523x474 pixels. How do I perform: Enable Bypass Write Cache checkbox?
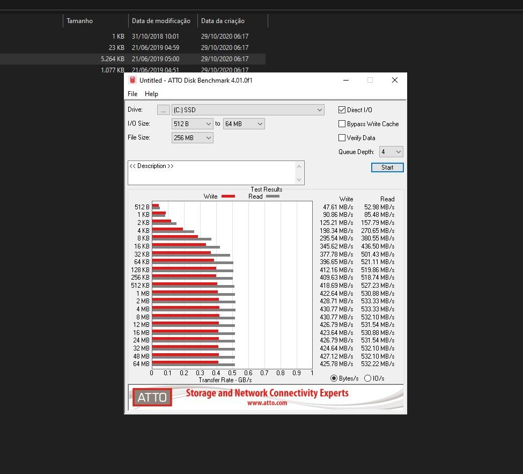pyautogui.click(x=342, y=124)
